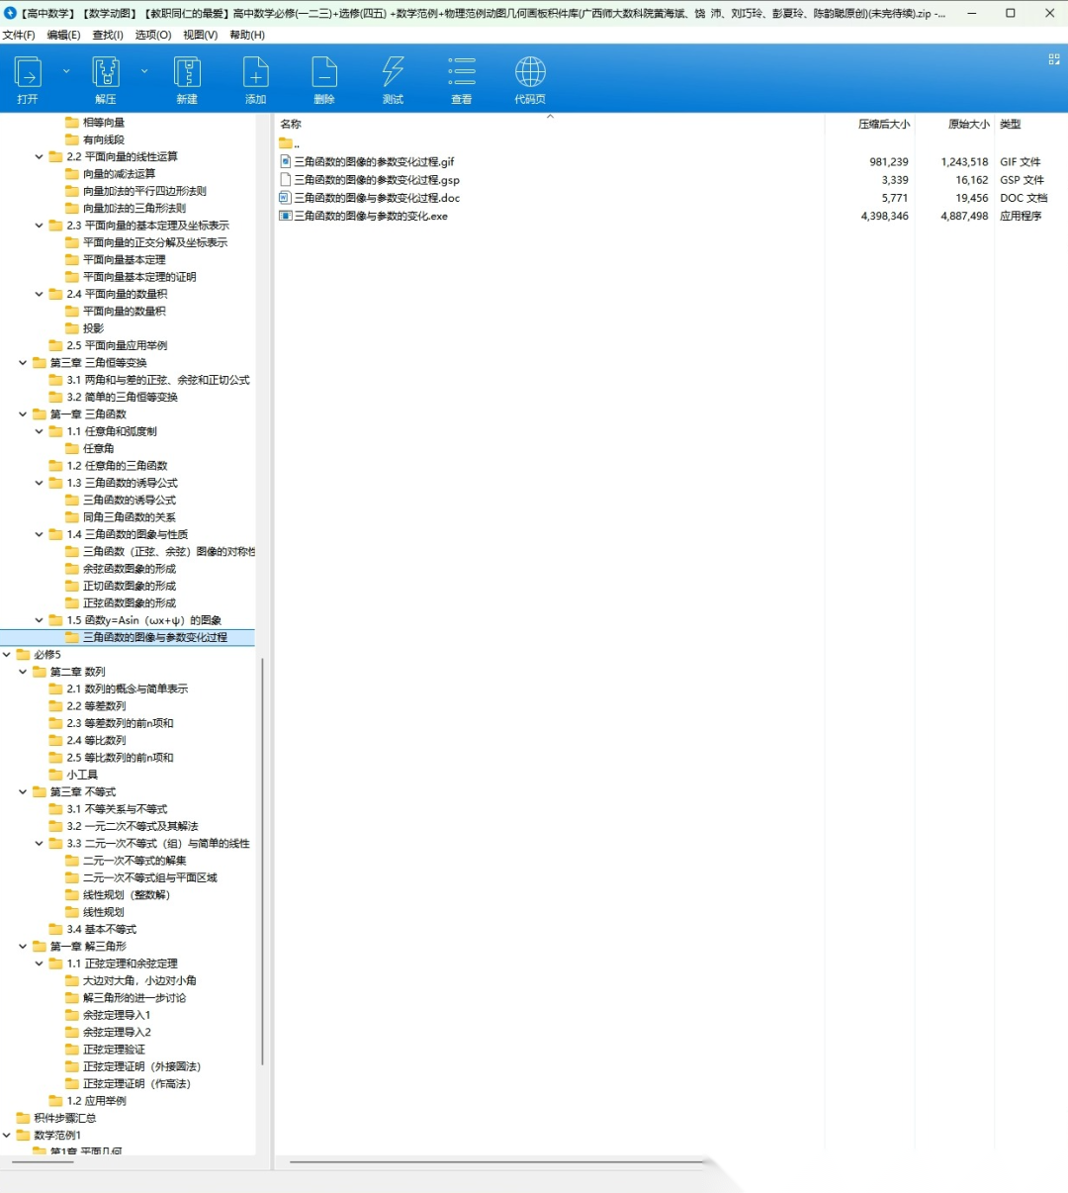This screenshot has height=1193, width=1068.
Task: Click the folder tree vertical scrollbar
Action: pyautogui.click(x=262, y=861)
